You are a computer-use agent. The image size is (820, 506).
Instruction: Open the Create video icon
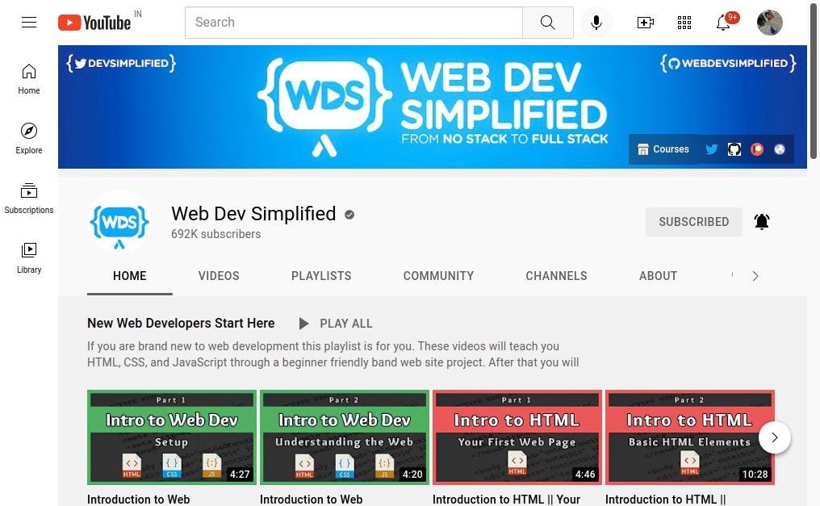click(645, 22)
